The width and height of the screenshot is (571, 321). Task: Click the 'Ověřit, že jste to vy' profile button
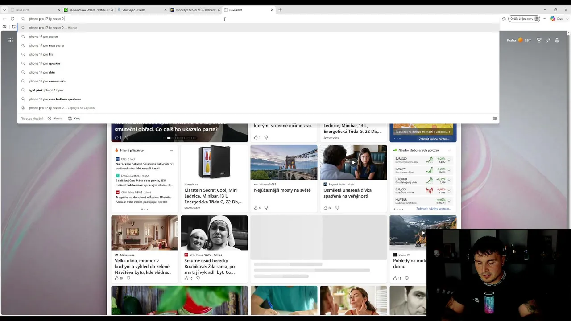coord(524,19)
